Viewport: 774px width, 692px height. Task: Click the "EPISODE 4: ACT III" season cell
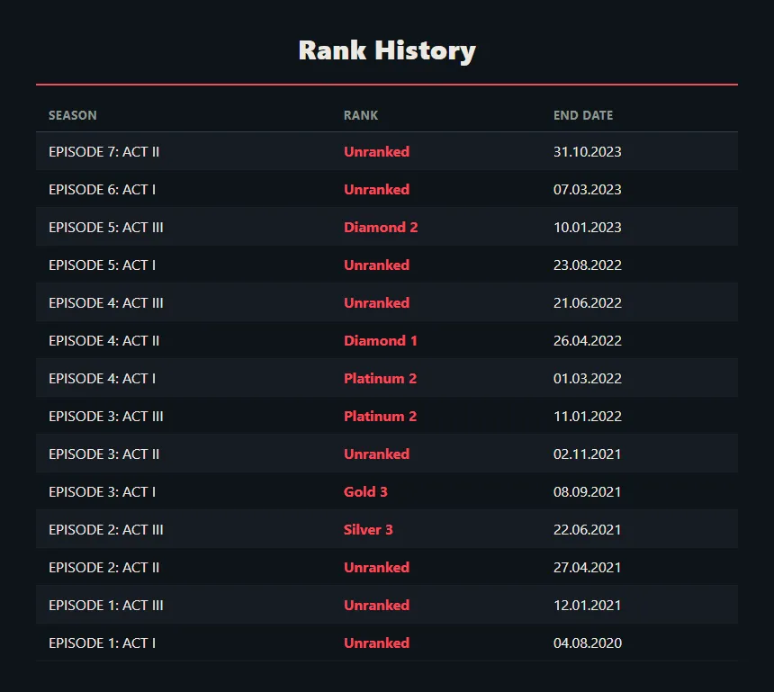(105, 303)
